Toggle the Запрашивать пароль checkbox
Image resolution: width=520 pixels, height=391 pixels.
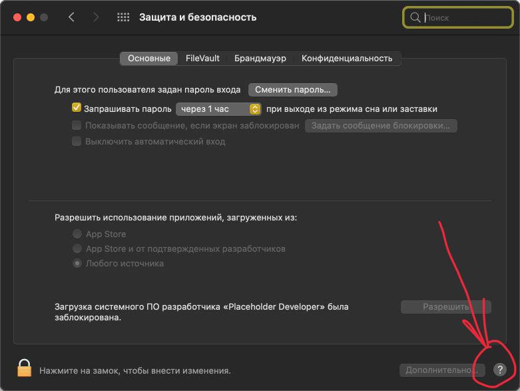[77, 108]
